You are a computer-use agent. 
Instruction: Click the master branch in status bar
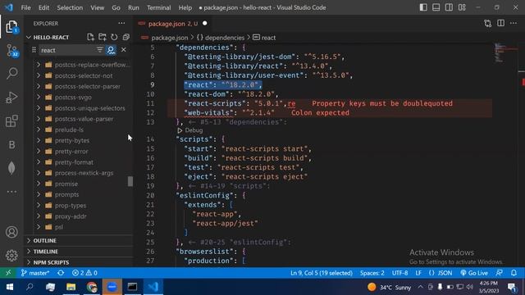click(x=35, y=273)
